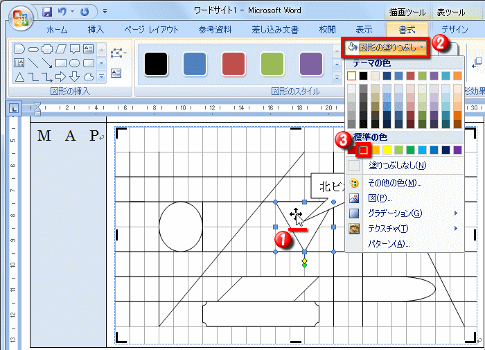Pick purple in the standard colors

click(457, 150)
